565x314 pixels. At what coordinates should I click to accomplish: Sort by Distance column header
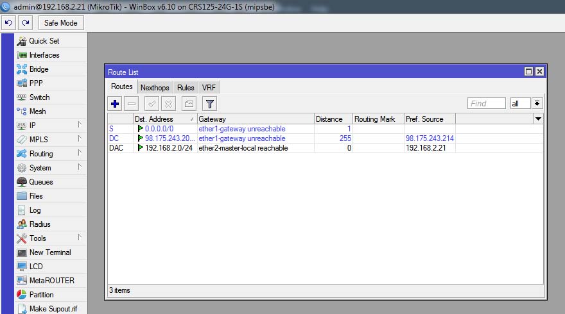[x=333, y=119]
